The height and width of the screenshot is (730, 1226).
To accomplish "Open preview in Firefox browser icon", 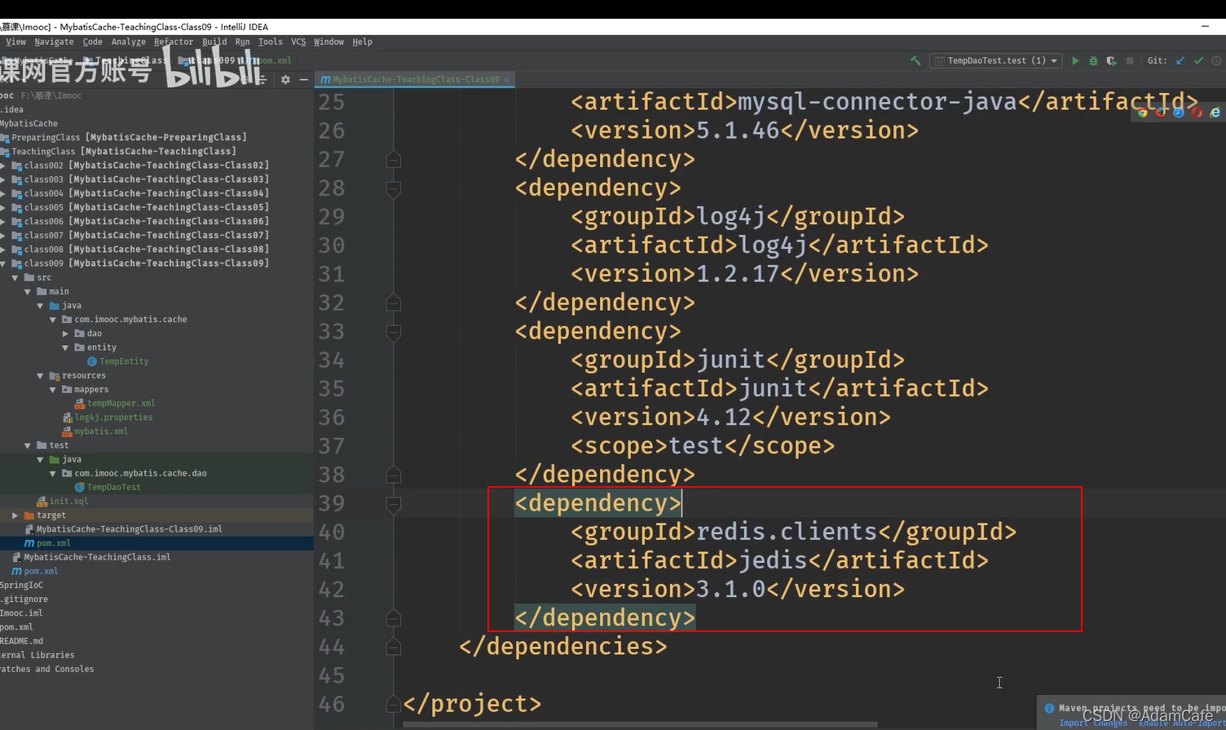I will 1160,113.
